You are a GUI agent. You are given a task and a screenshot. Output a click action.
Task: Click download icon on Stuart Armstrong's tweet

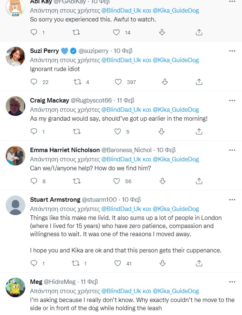(x=162, y=263)
